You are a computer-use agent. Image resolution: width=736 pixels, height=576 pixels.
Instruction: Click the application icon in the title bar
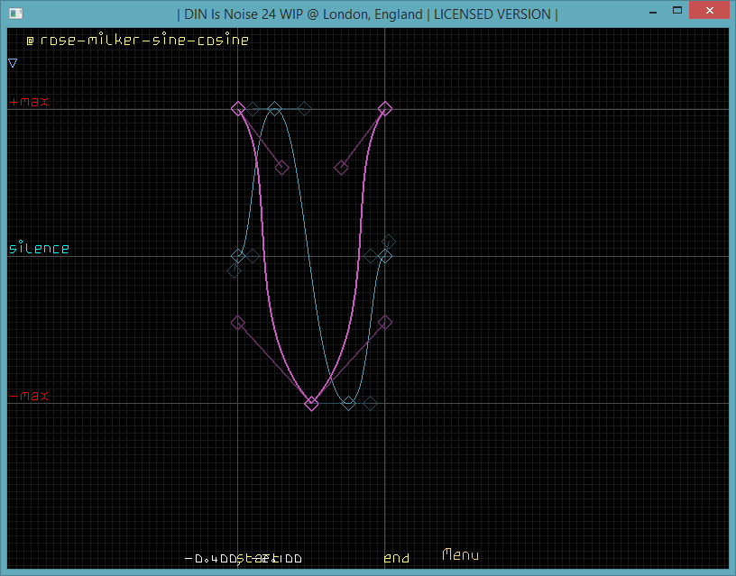tap(12, 14)
